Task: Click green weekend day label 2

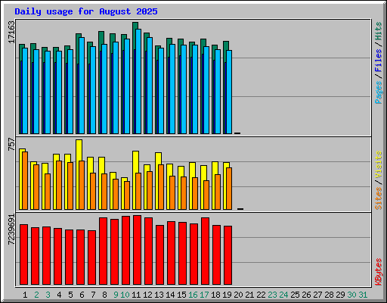Action: [x=36, y=295]
